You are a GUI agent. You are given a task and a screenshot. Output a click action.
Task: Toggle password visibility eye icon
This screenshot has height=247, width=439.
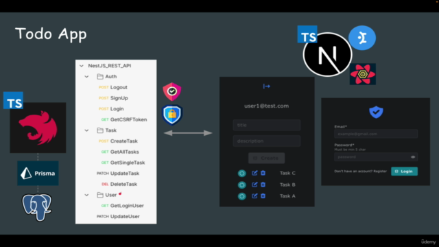tap(413, 157)
